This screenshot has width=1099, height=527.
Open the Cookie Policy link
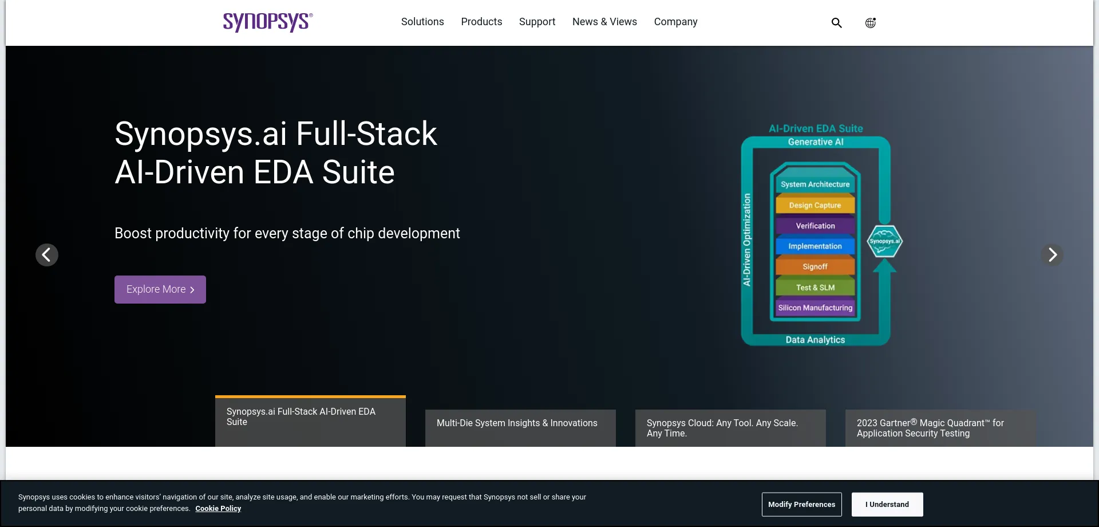pyautogui.click(x=218, y=509)
